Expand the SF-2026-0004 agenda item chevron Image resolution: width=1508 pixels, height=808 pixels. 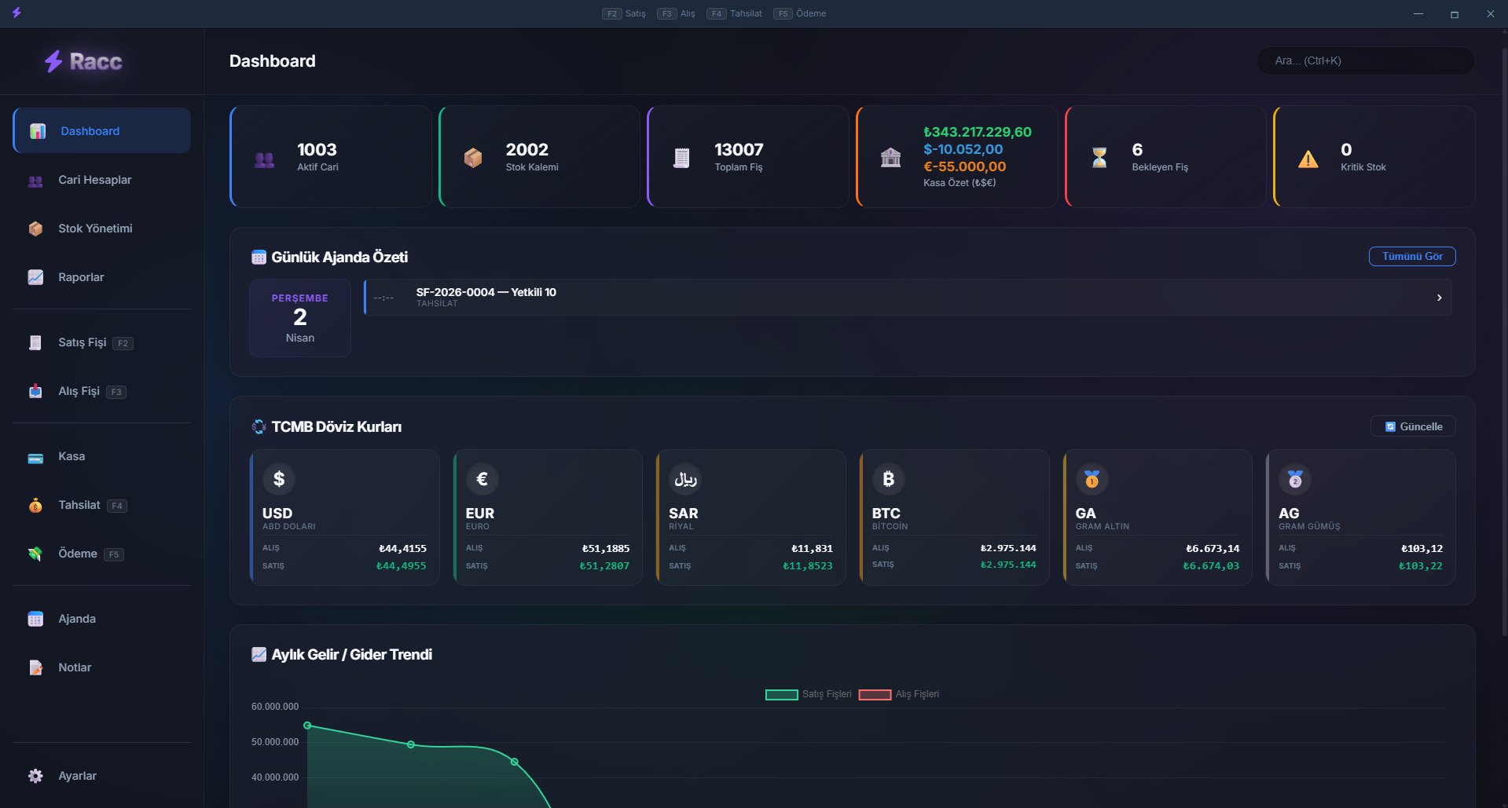(1440, 297)
